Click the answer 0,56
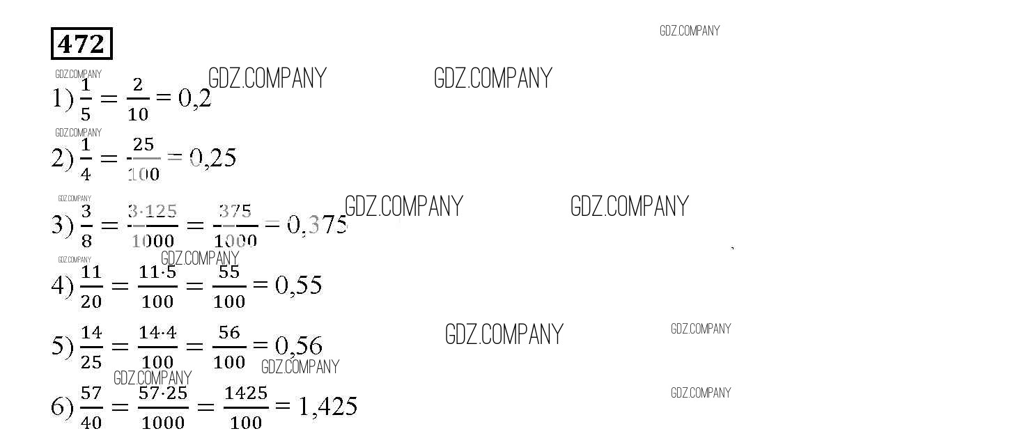The width and height of the screenshot is (1017, 438). pos(298,345)
